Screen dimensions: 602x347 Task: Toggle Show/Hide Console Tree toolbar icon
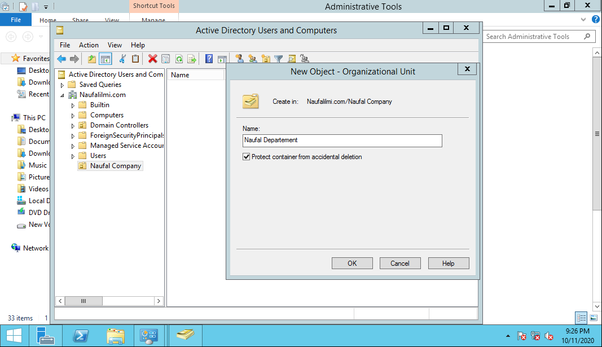[105, 59]
